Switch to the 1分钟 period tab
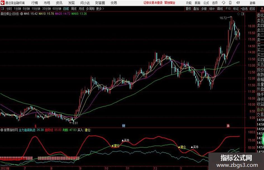264x170 pixels. [17, 9]
